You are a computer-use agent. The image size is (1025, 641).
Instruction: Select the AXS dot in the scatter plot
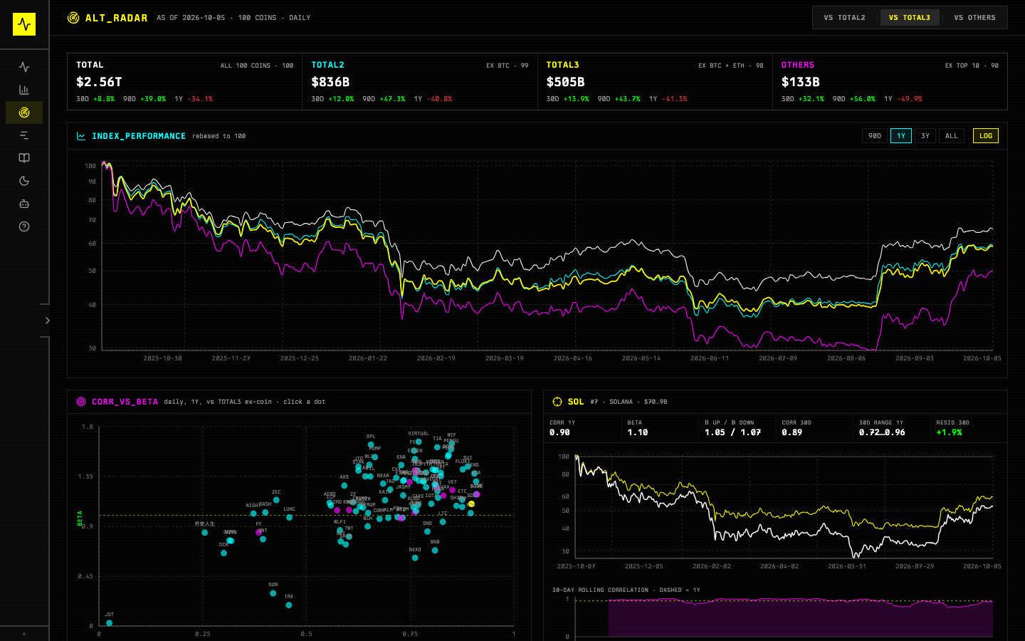coord(344,486)
